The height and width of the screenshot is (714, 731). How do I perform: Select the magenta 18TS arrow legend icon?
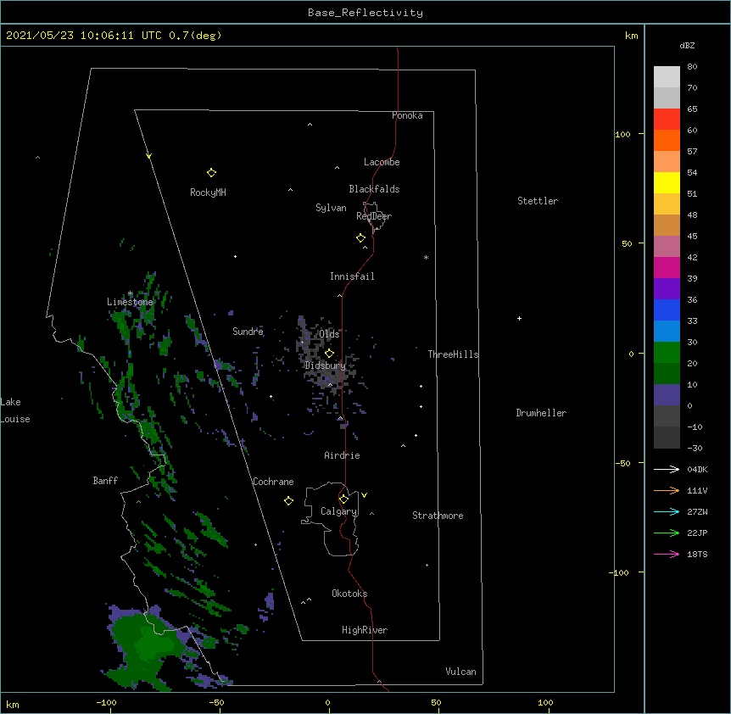click(x=667, y=554)
